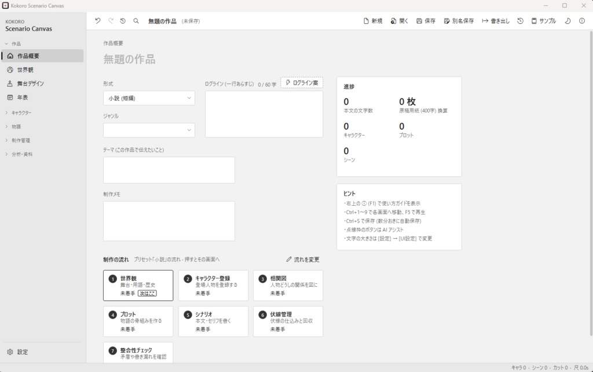The width and height of the screenshot is (593, 372).
Task: Open step 6 伏線管理 card
Action: [x=288, y=321]
